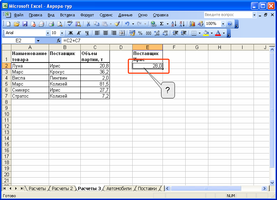The image size is (277, 200).
Task: Align text right
Action: point(114,33)
